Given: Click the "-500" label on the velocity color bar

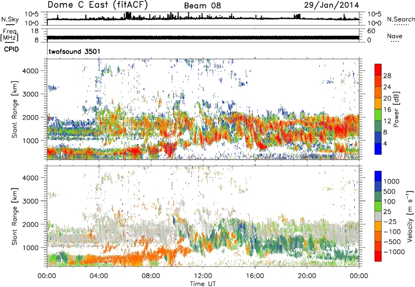Looking at the screenshot, I should click(392, 242).
